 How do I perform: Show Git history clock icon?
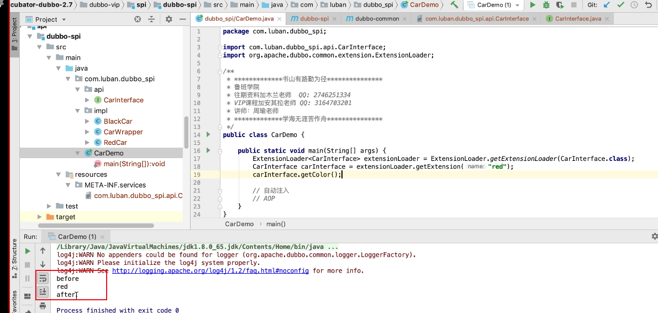click(634, 5)
